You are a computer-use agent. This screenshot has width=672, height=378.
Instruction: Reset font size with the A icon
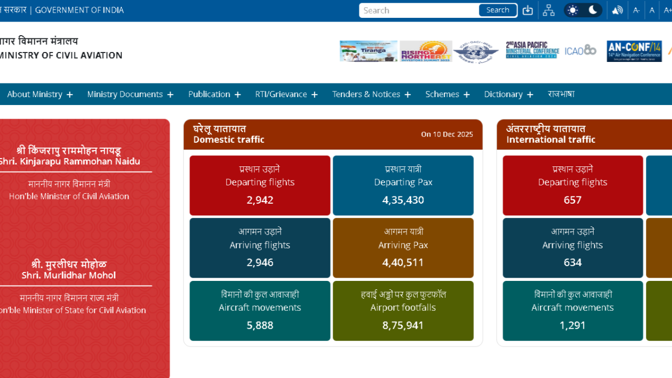(x=652, y=10)
